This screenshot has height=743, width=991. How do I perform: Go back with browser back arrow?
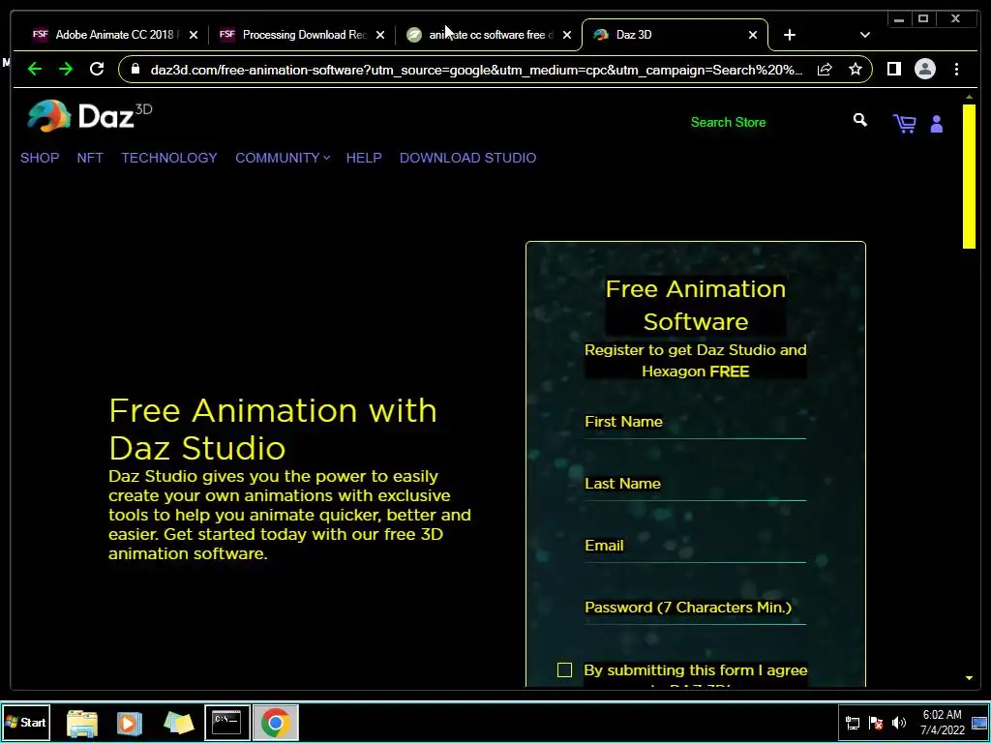(35, 69)
